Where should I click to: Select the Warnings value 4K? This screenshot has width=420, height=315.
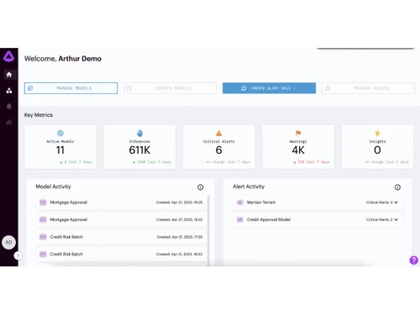pos(298,150)
